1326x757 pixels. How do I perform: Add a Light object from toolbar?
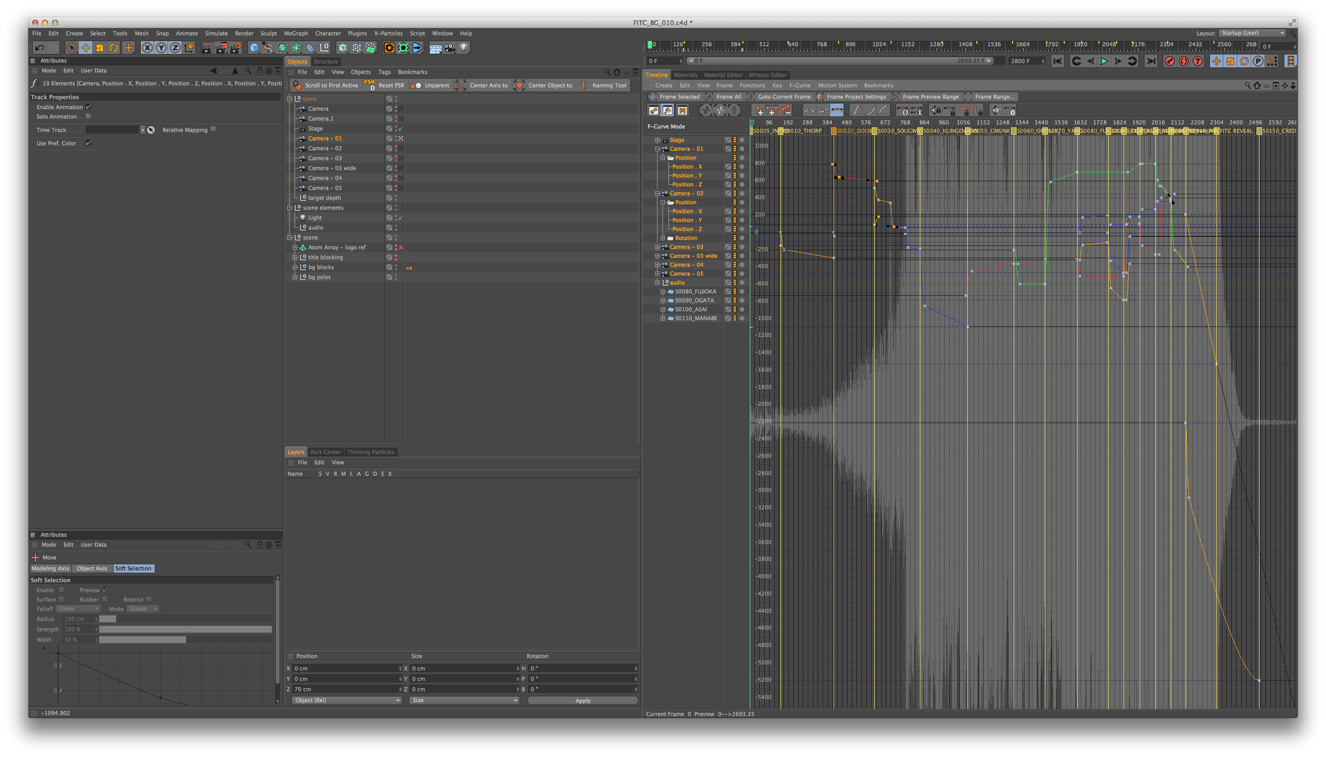(x=464, y=48)
